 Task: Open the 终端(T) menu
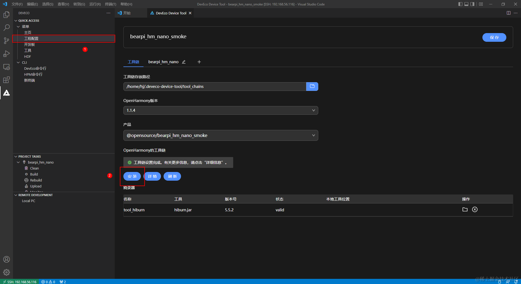point(110,4)
